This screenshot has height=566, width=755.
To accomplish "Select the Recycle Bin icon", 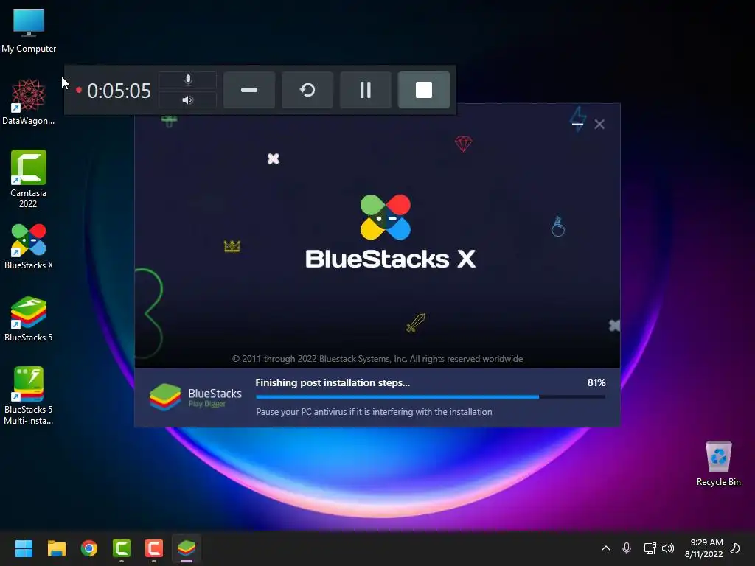I will [x=718, y=464].
